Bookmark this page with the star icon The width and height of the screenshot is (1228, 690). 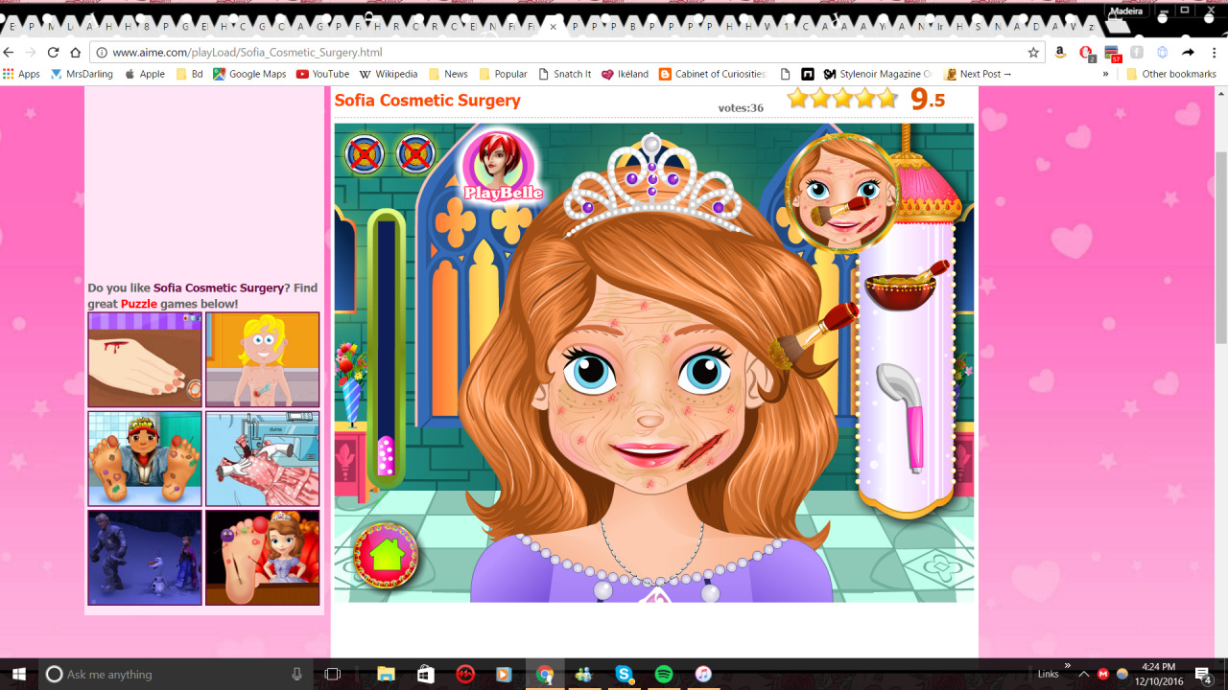point(1033,53)
